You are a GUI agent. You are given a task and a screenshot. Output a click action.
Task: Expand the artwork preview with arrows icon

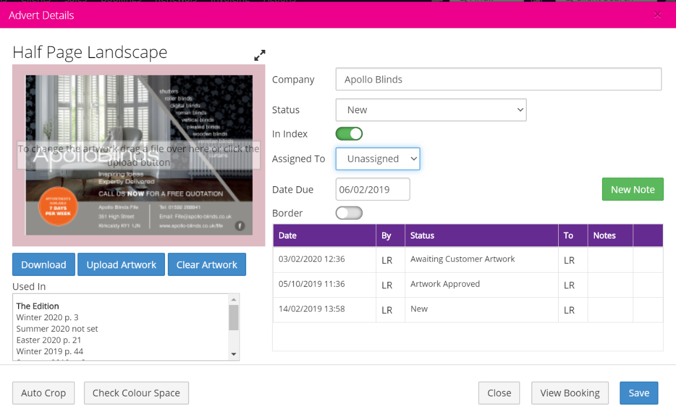(x=260, y=55)
